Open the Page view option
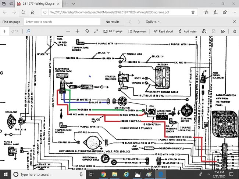This screenshot has height=179, width=239. pyautogui.click(x=137, y=31)
